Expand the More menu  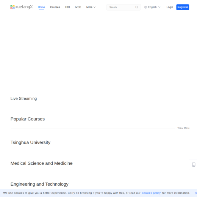[x=91, y=7]
